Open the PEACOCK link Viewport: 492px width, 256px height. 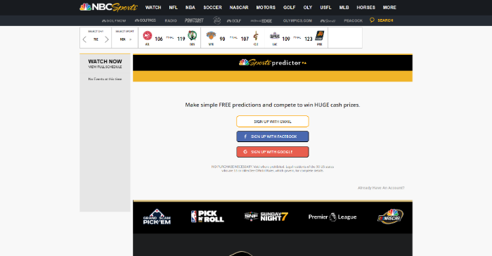pos(353,20)
